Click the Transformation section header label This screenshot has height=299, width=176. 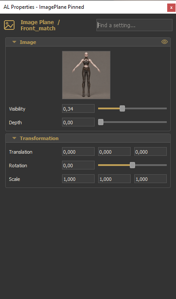[x=39, y=138]
